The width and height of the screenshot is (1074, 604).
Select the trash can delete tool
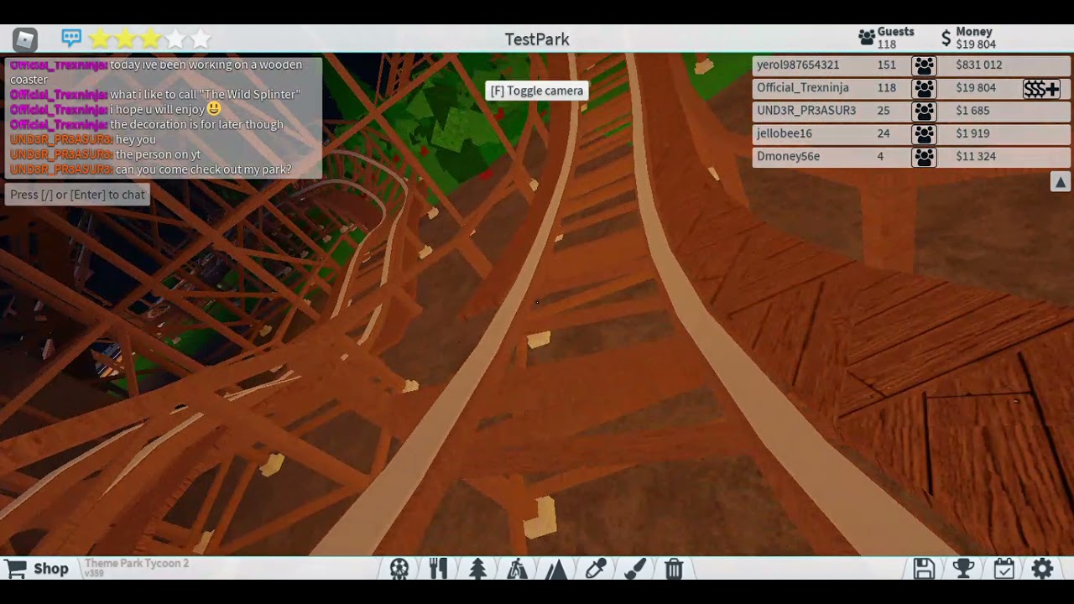pos(674,569)
